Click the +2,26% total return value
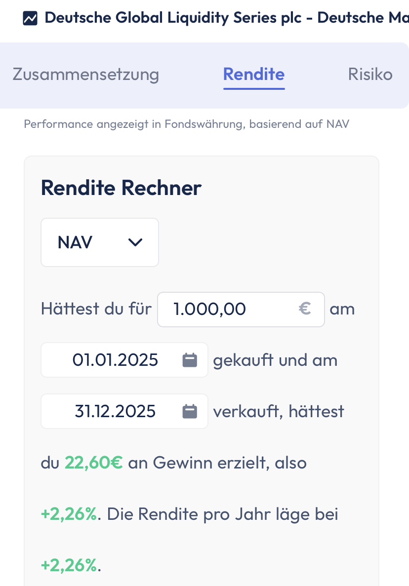This screenshot has width=409, height=586. click(69, 514)
